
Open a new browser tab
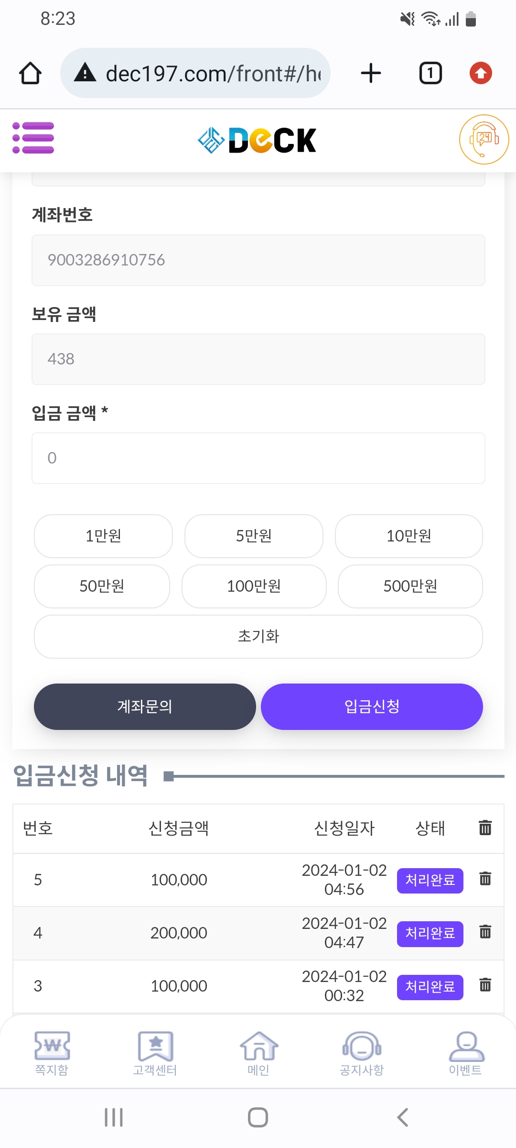point(371,73)
